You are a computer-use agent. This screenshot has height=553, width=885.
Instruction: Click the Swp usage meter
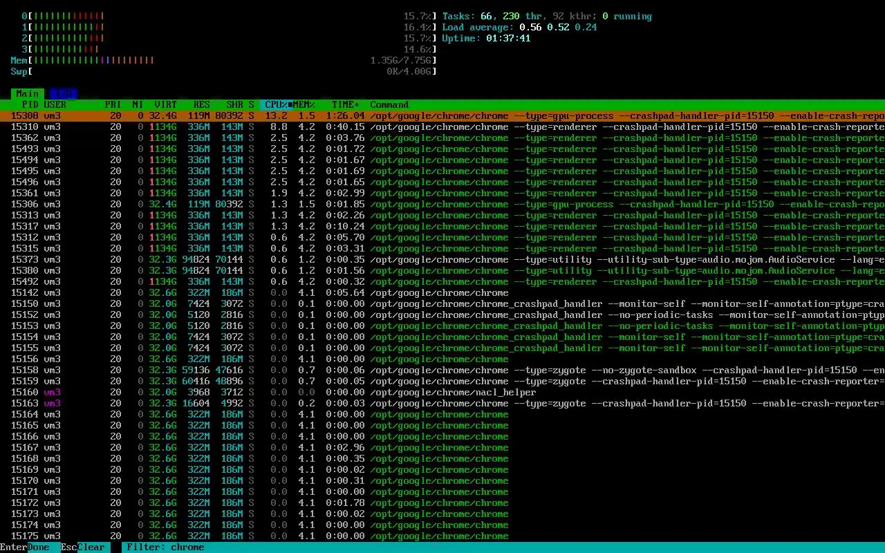click(x=224, y=71)
